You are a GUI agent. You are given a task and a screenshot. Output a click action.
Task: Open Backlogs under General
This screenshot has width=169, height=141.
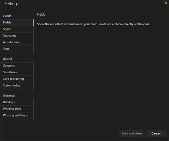click(17, 102)
